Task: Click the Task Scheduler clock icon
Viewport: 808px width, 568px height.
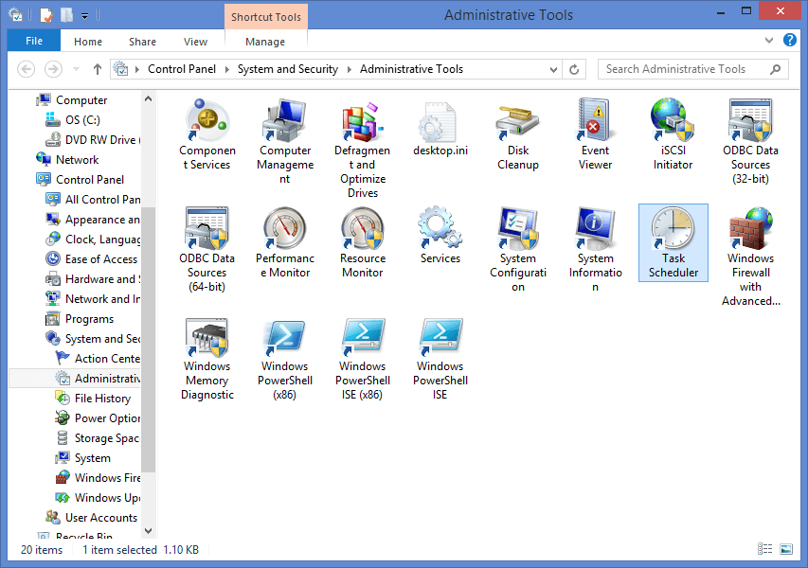Action: [x=673, y=228]
